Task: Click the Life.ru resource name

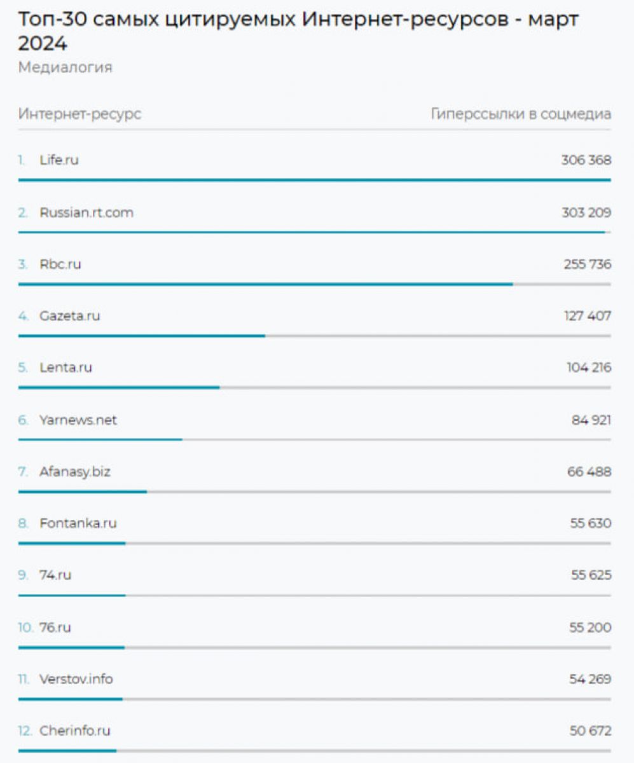Action: 59,160
